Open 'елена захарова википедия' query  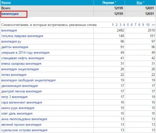point(21,64)
